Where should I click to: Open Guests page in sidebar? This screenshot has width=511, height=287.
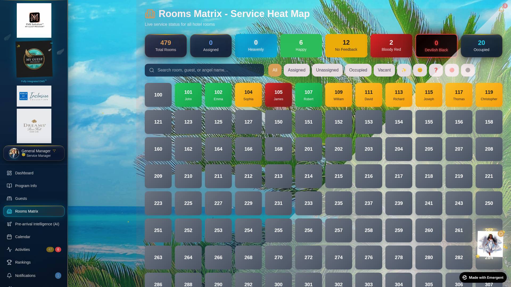coord(34,199)
